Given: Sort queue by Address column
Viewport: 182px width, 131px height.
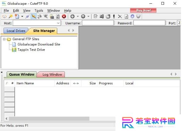Looking at the screenshot, I should pyautogui.click(x=63, y=83).
